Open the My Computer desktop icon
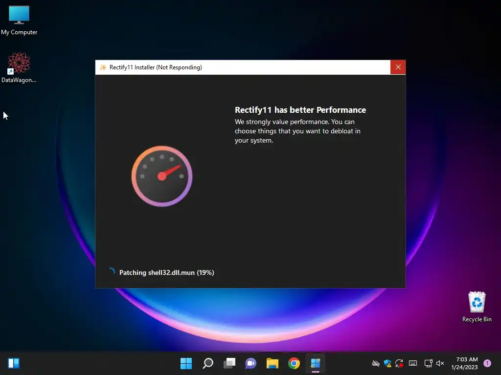 point(19,21)
